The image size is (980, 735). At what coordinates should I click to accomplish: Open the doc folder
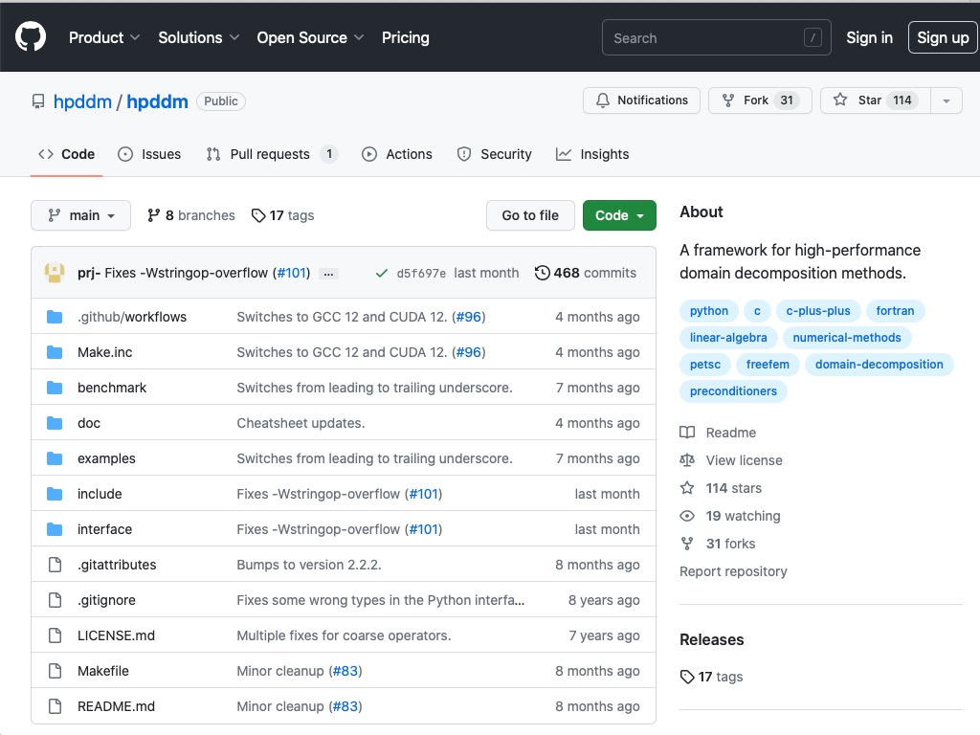(x=89, y=423)
